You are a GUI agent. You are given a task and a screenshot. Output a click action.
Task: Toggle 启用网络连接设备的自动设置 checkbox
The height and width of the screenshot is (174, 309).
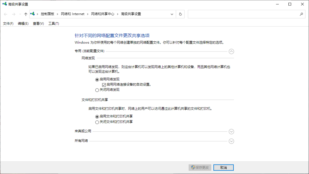(x=104, y=85)
